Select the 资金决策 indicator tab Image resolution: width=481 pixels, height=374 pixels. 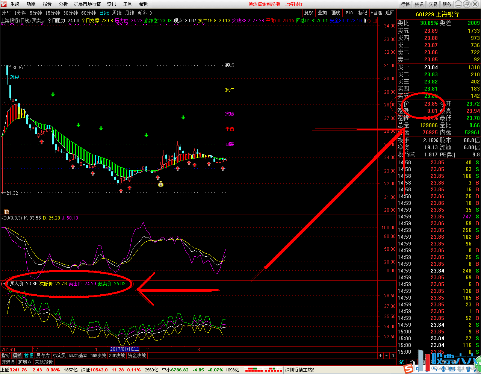point(137,355)
